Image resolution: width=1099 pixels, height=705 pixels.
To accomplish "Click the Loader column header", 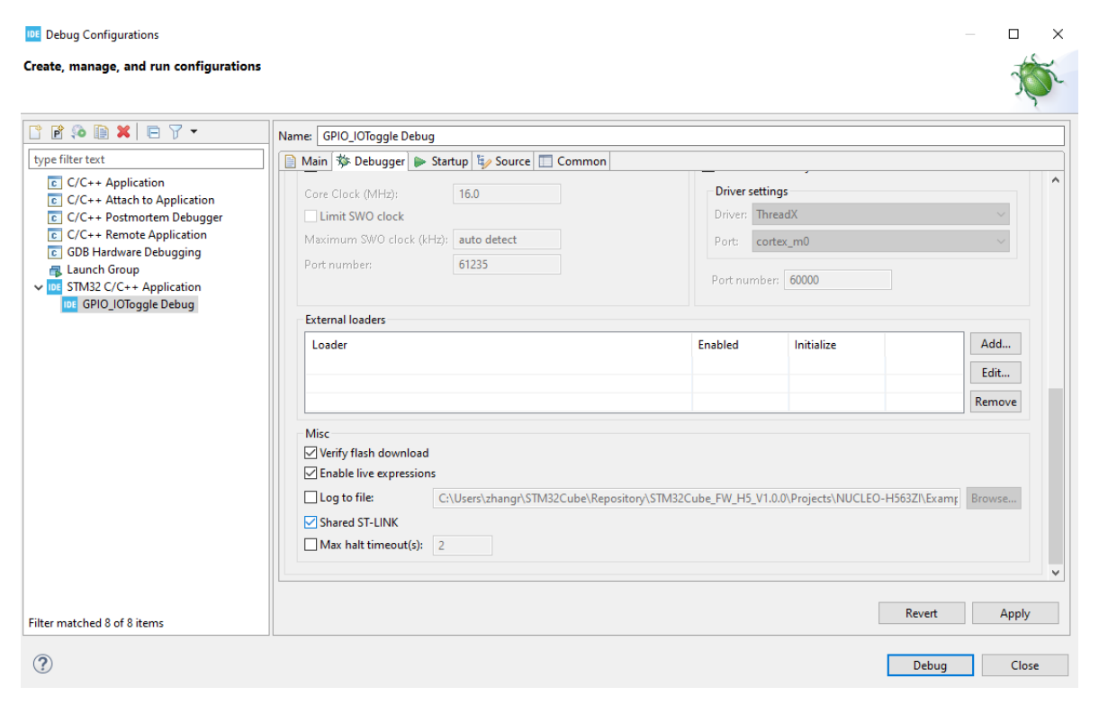I will pos(499,345).
